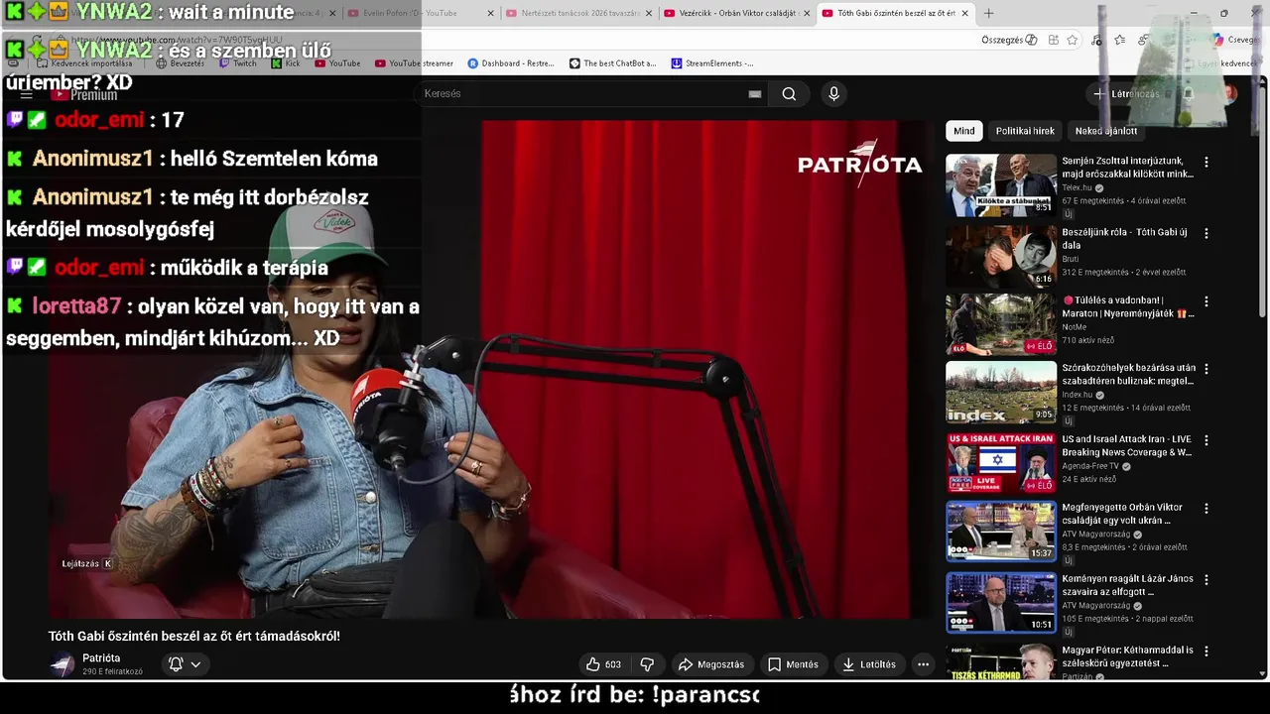Dislike the video with thumbs-down

[x=647, y=664]
